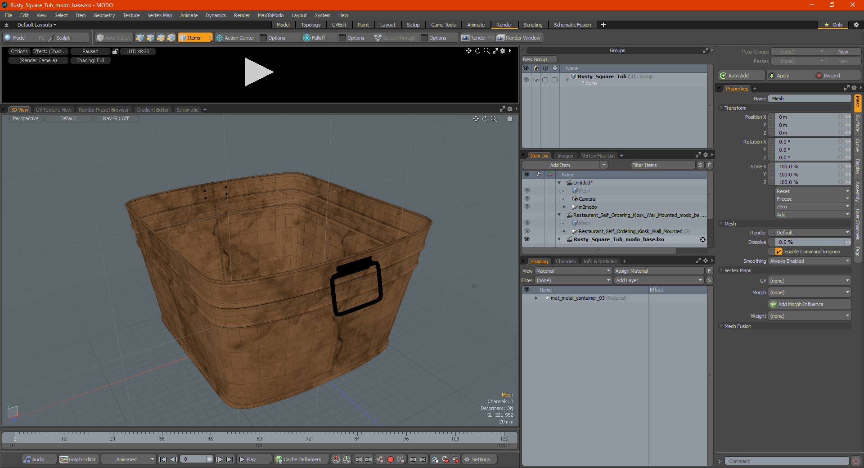Click the Assign Material button
This screenshot has height=468, width=864.
659,271
